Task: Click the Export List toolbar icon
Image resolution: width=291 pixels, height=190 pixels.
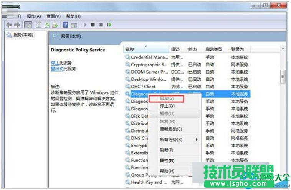Action: [55, 25]
